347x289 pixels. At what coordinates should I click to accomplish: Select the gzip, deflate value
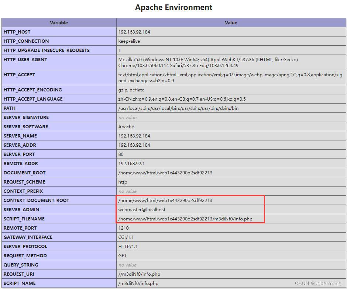pyautogui.click(x=131, y=90)
